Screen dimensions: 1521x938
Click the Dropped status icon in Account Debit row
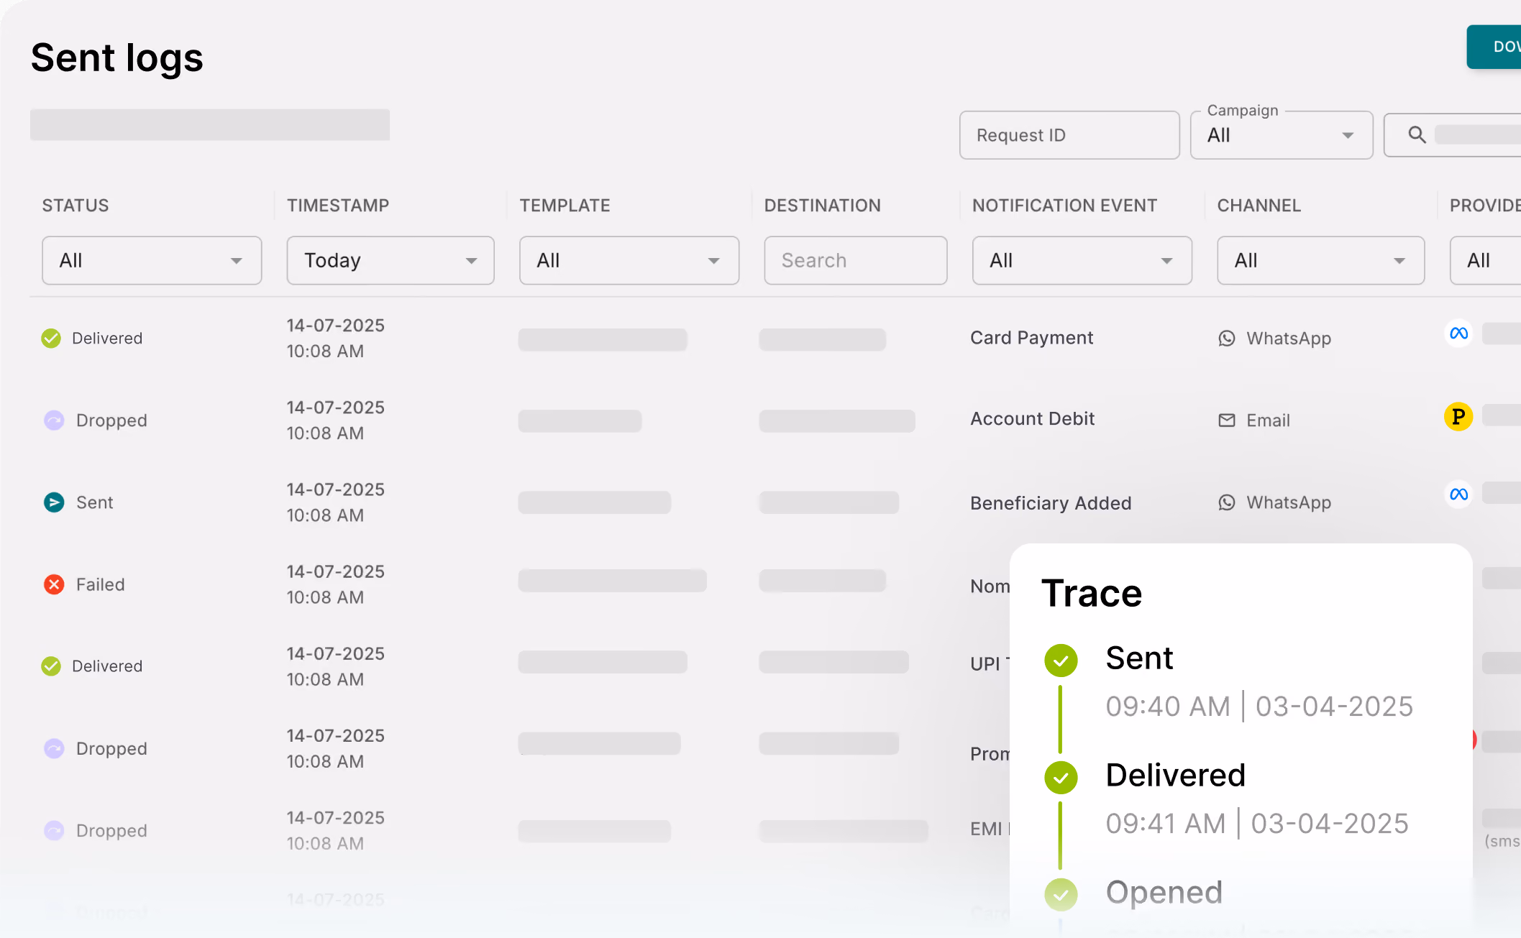[x=54, y=420]
